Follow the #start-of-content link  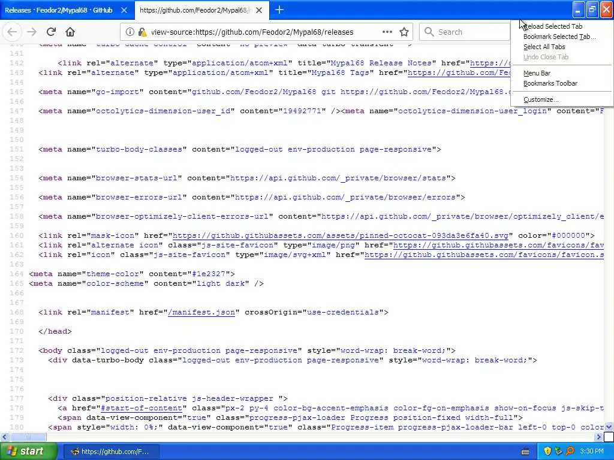(142, 408)
